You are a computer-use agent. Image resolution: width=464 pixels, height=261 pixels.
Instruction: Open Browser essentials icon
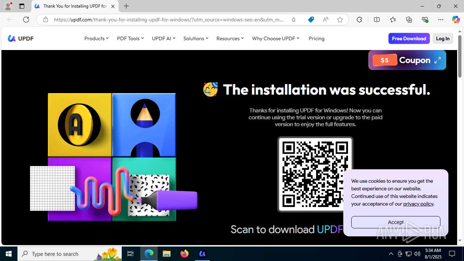(x=425, y=20)
